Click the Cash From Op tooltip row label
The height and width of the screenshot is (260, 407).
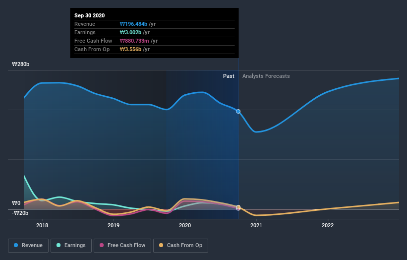click(92, 49)
